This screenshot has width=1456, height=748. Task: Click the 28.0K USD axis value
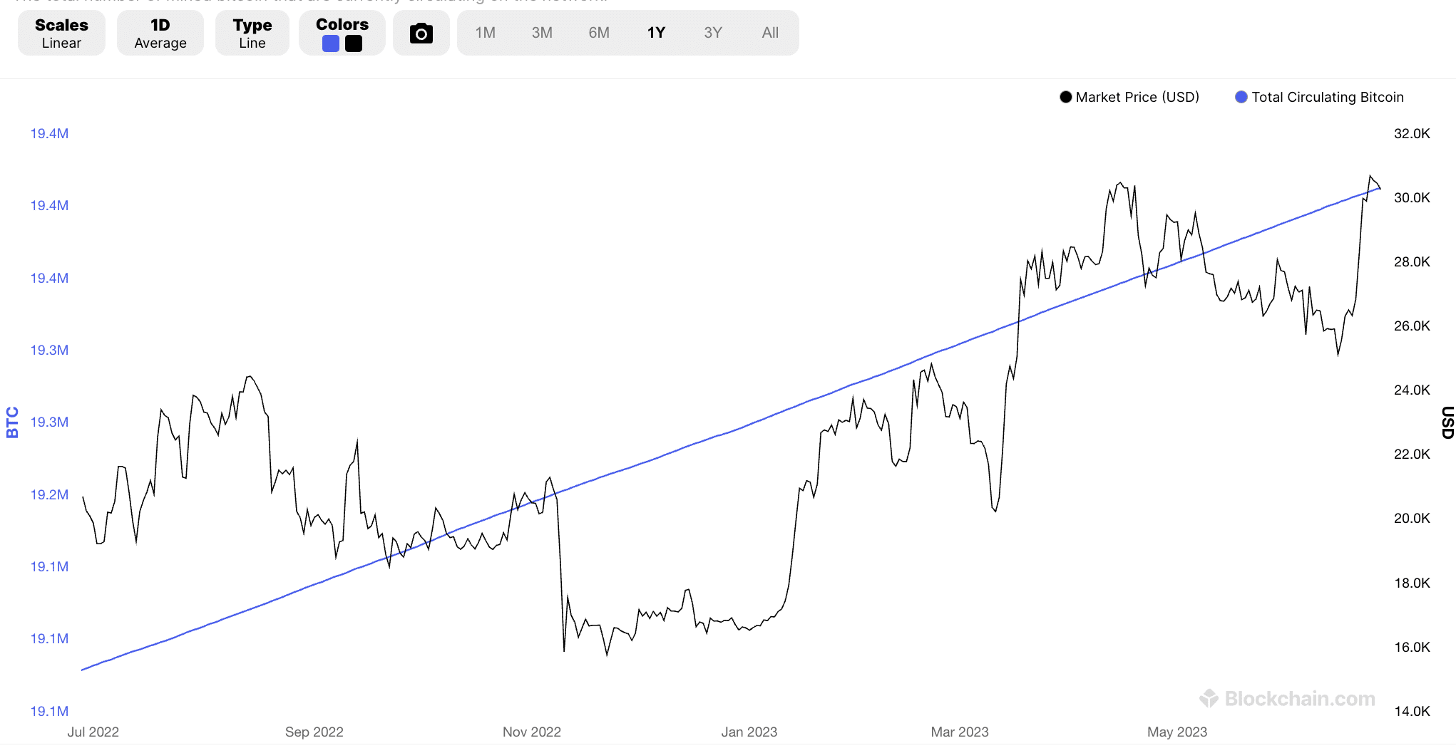pyautogui.click(x=1412, y=261)
